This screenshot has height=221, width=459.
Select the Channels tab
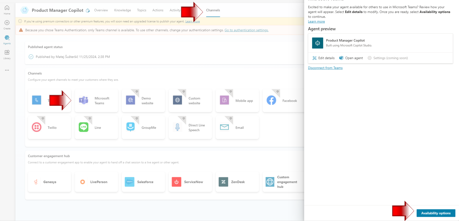213,10
